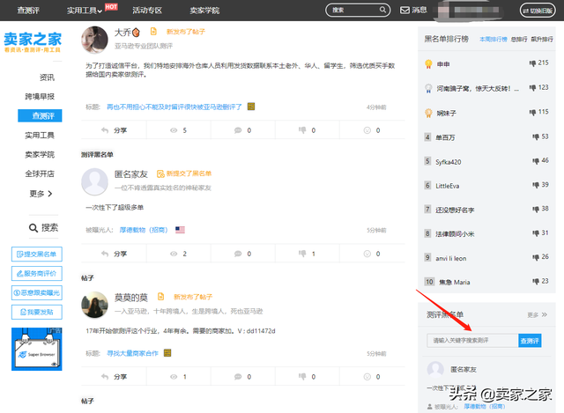The width and height of the screenshot is (564, 413).
Task: Click the 提交黑名单 button
Action: point(37,254)
